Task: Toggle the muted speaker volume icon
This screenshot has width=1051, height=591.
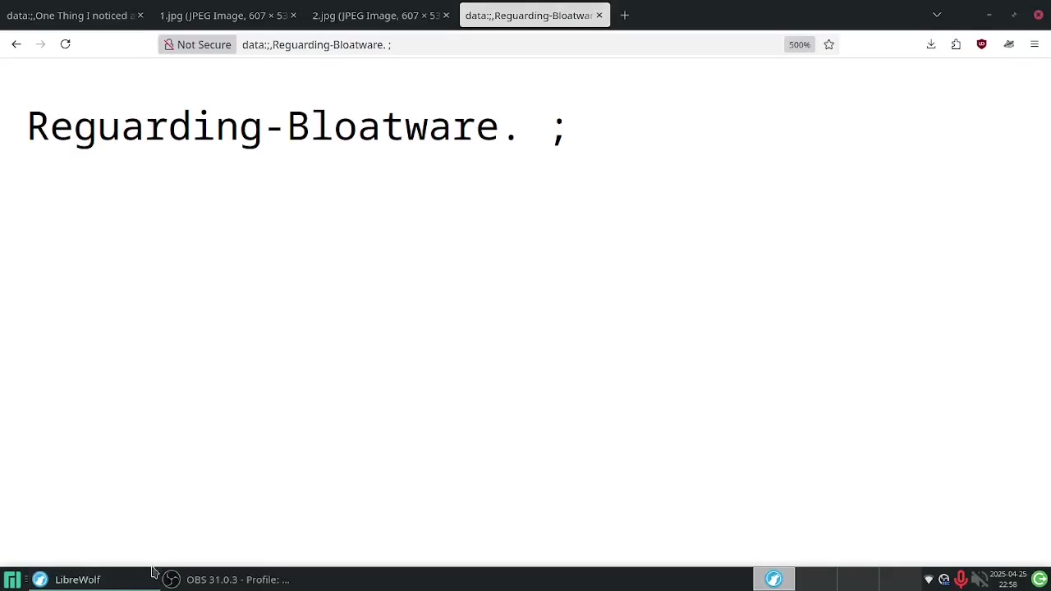Action: pyautogui.click(x=978, y=580)
